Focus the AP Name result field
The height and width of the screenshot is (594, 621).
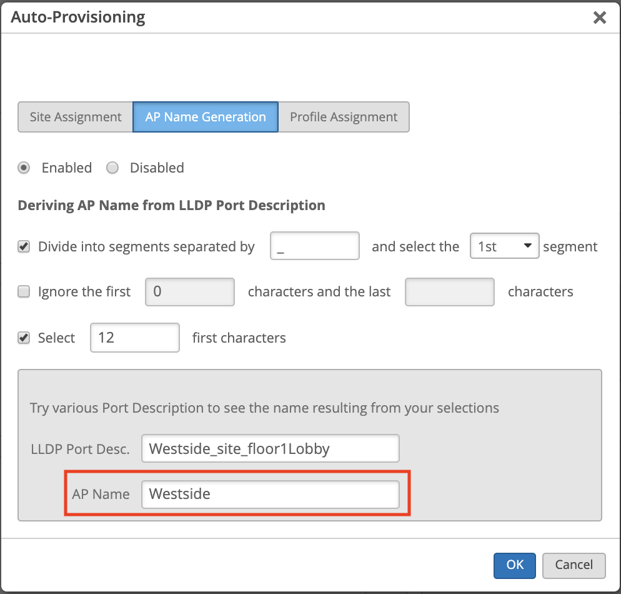coord(270,494)
